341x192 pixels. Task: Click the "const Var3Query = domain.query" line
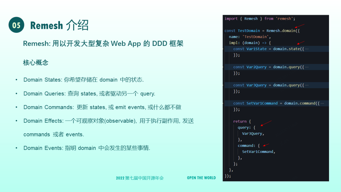click(x=269, y=85)
